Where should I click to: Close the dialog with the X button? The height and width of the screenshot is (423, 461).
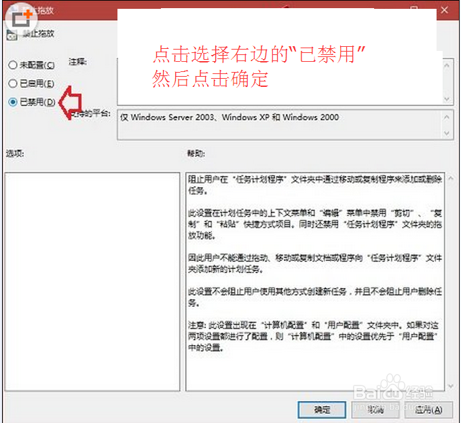pyautogui.click(x=444, y=10)
